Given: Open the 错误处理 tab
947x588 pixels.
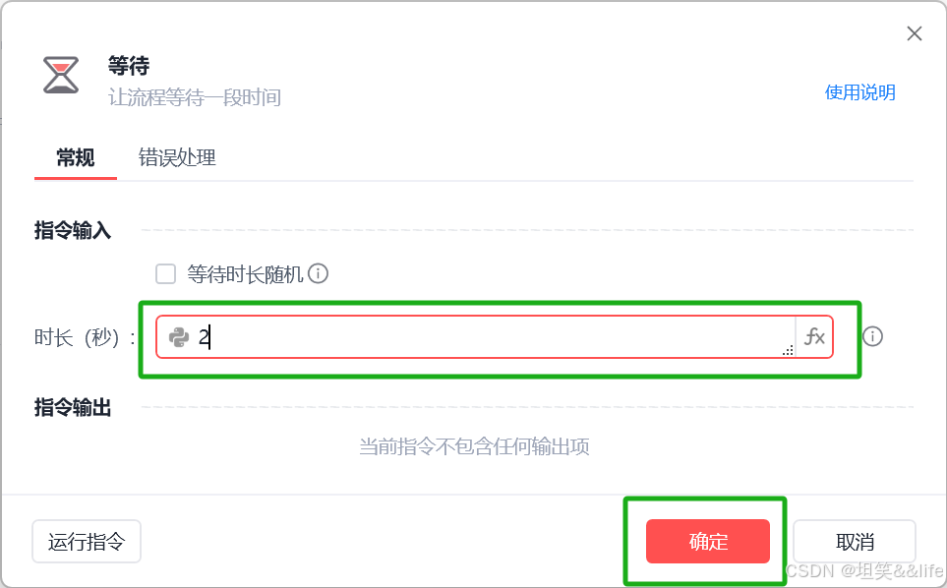Looking at the screenshot, I should click(177, 158).
